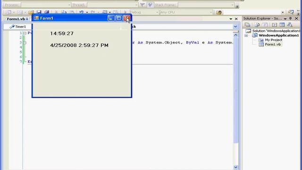The width and height of the screenshot is (302, 170).
Task: Click the code editor vertical scrollbar thumb
Action: (x=235, y=90)
